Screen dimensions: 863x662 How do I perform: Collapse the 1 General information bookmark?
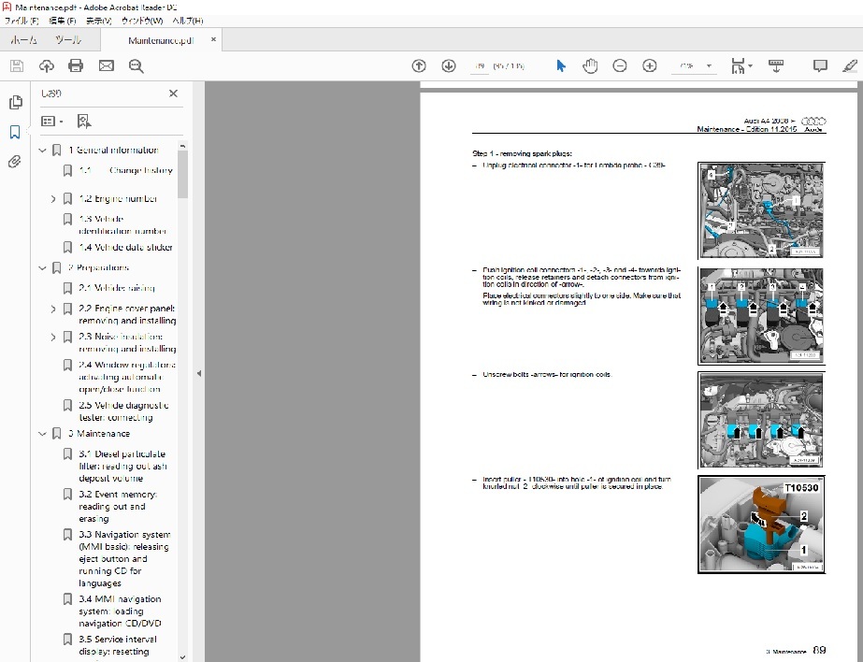(42, 151)
